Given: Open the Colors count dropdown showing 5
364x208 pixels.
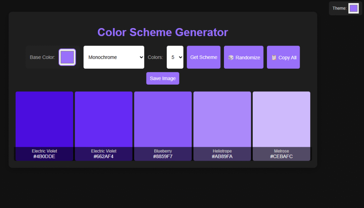Looking at the screenshot, I should pos(175,57).
